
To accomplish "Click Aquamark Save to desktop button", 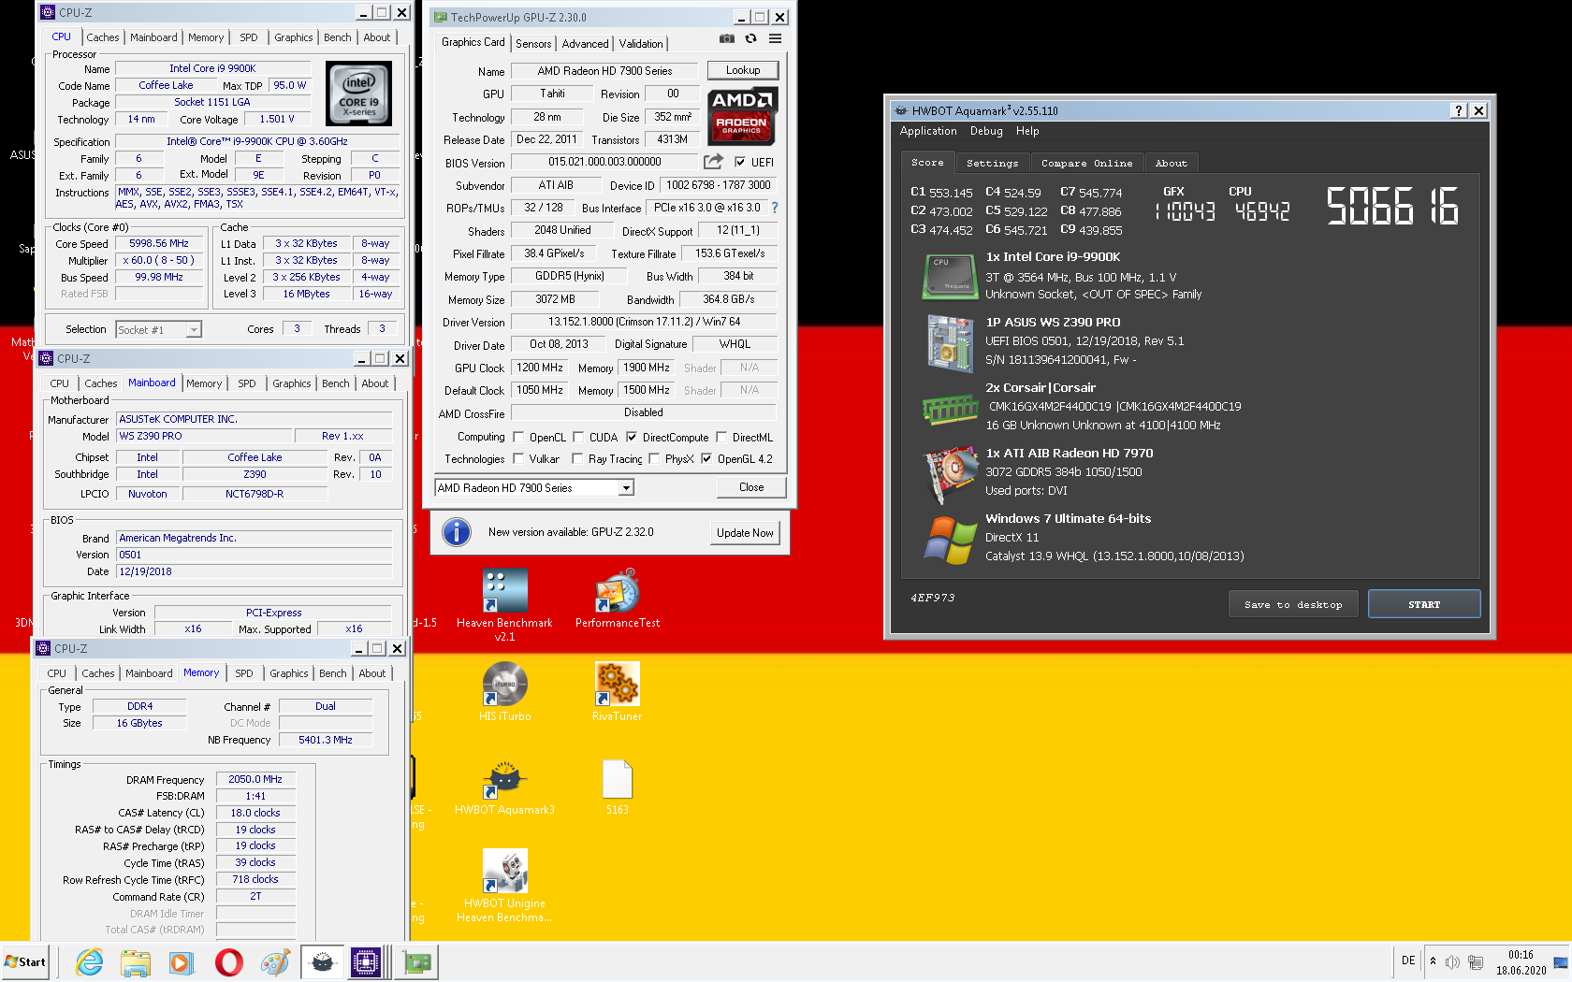I will coord(1293,604).
